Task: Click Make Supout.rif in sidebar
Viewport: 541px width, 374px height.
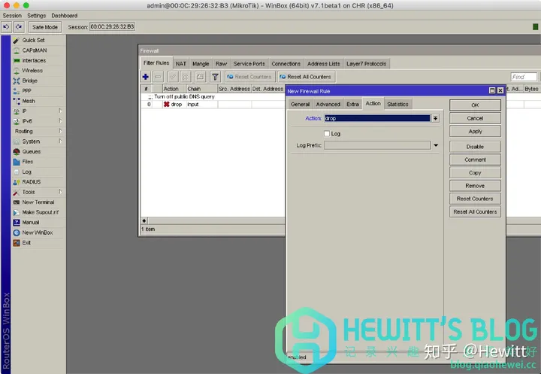Action: point(40,212)
